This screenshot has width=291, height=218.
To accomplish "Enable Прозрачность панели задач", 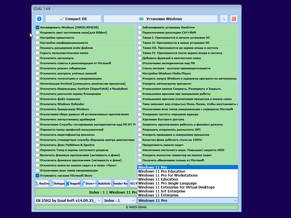I will pos(140,145).
